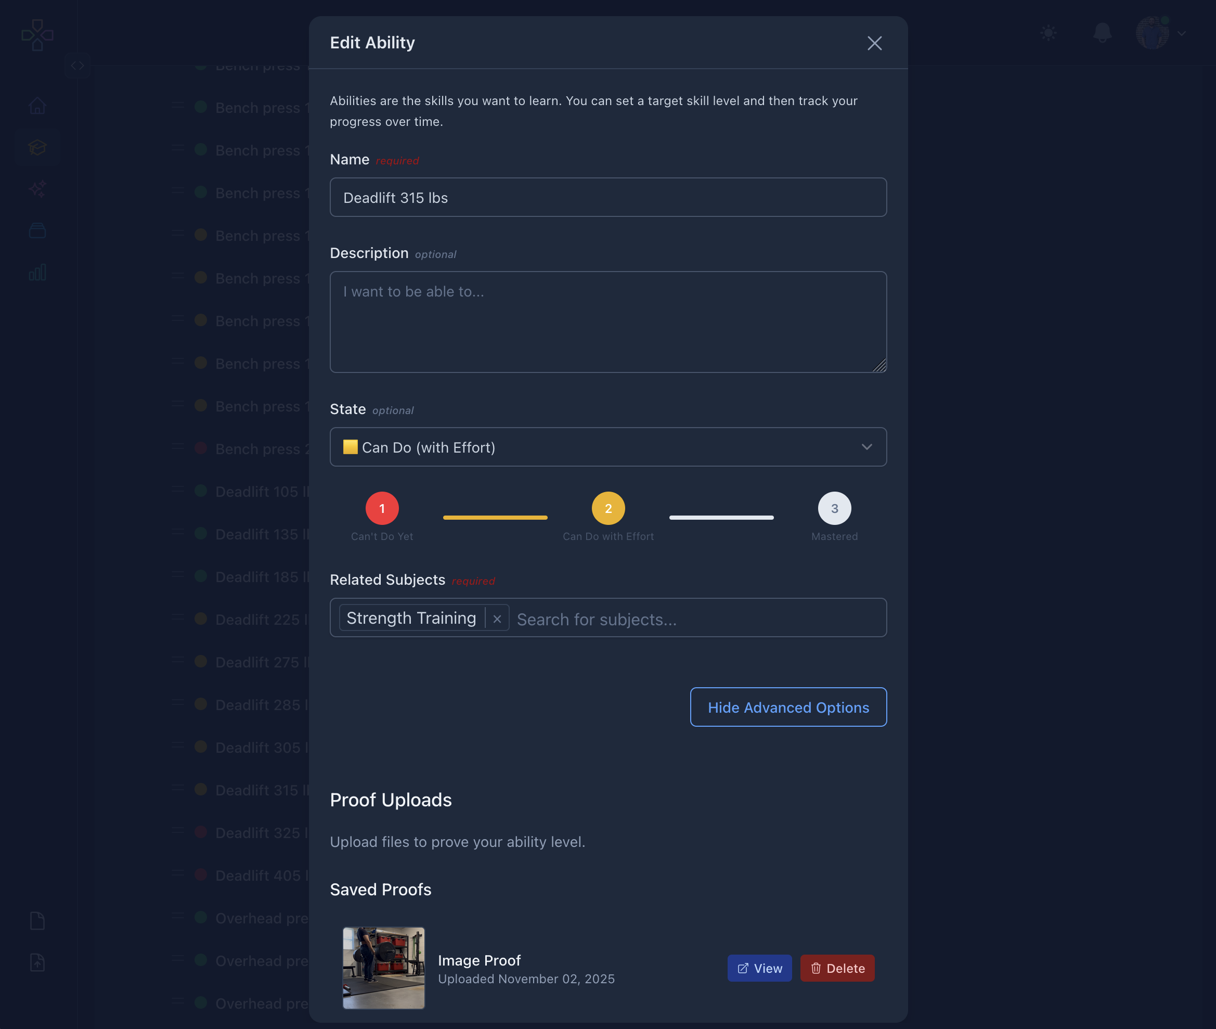Select the graduation cap learning section

(37, 147)
